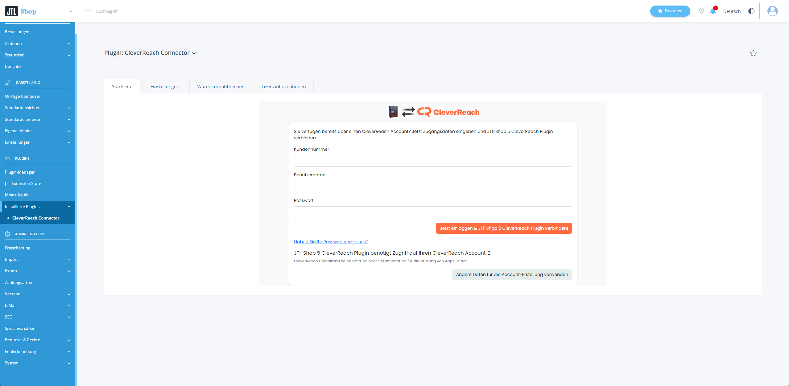Screen dimensions: 789x386
Task: Toggle dark mode contrast icon
Action: tap(751, 11)
